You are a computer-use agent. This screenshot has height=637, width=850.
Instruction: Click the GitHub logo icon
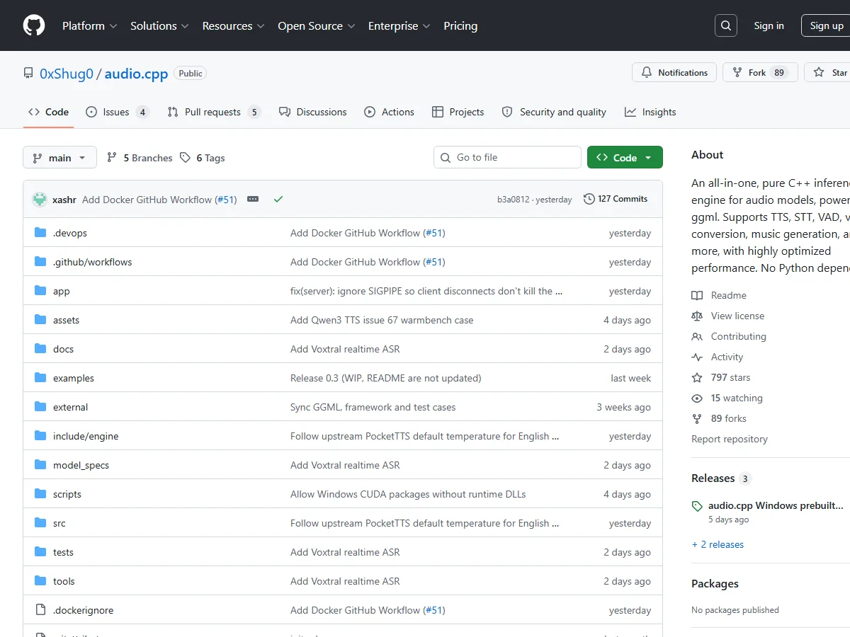[34, 25]
